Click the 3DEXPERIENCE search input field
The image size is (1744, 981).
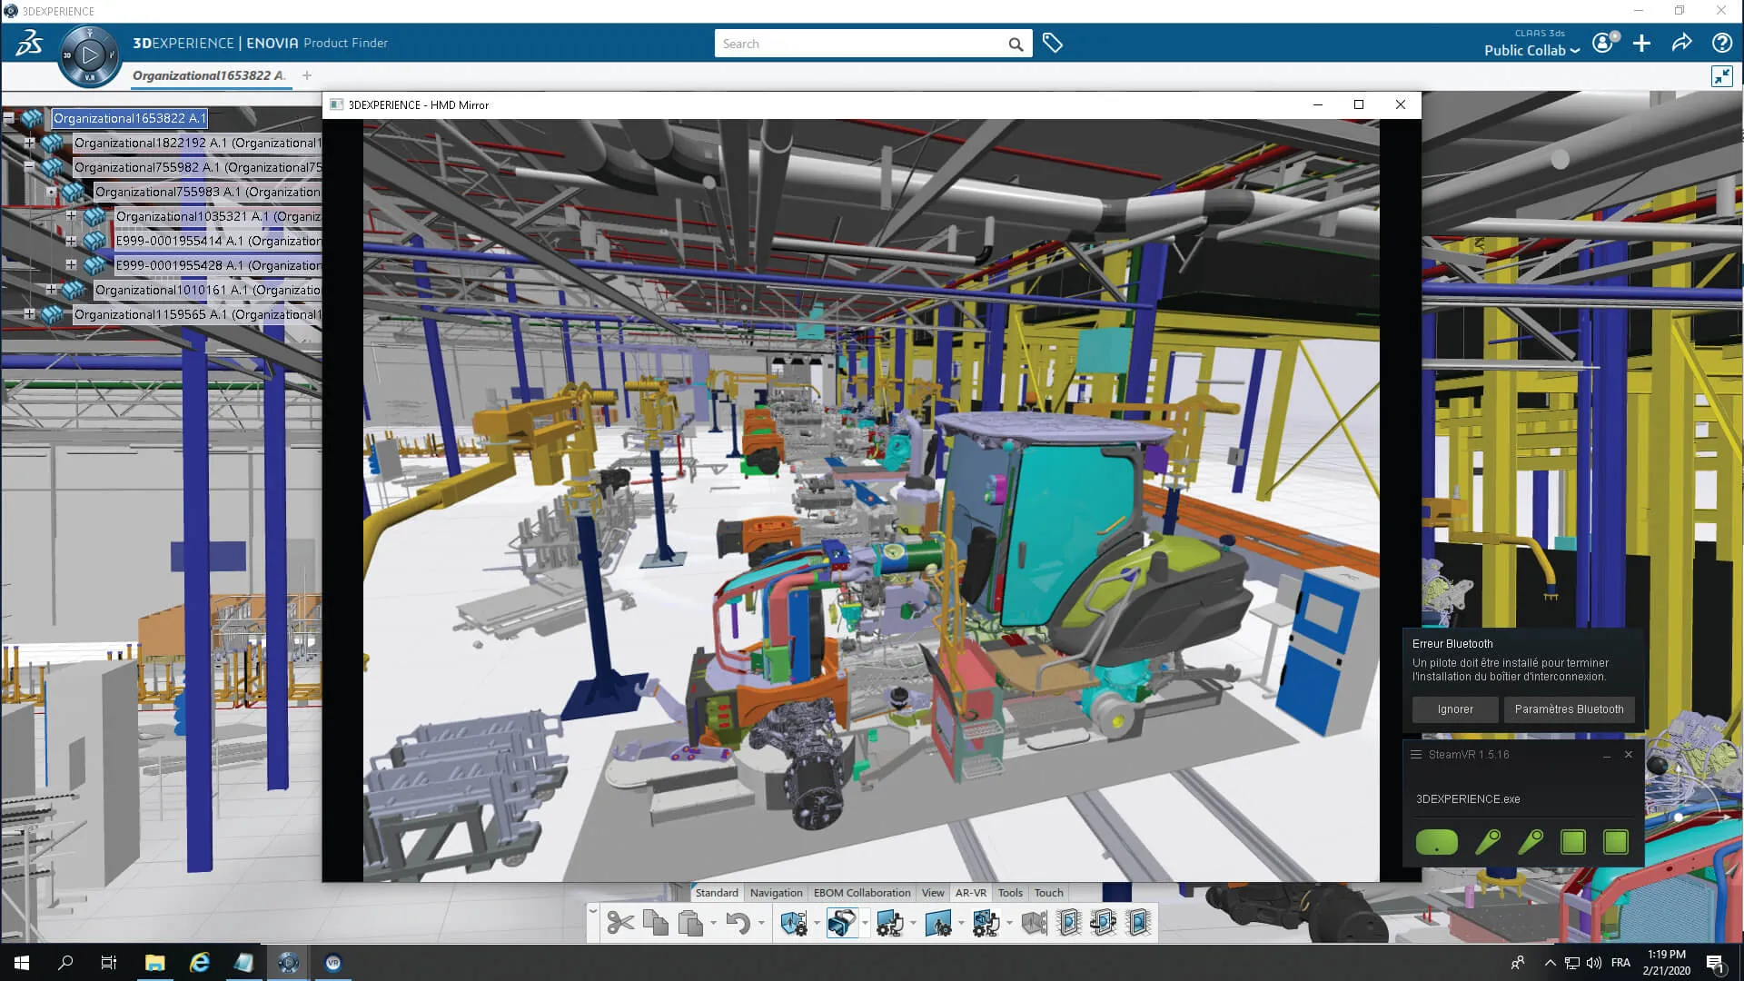pos(867,43)
